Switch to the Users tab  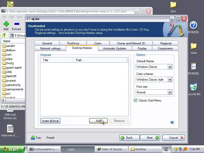[x=98, y=43]
